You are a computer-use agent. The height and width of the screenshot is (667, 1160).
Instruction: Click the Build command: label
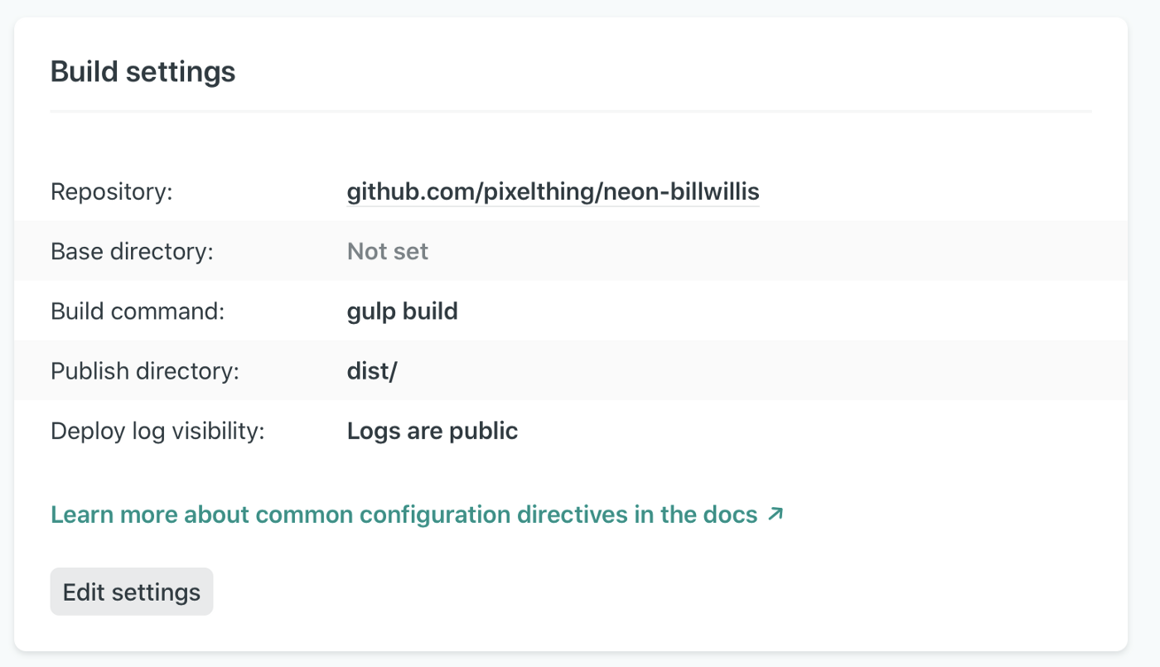[x=138, y=312]
